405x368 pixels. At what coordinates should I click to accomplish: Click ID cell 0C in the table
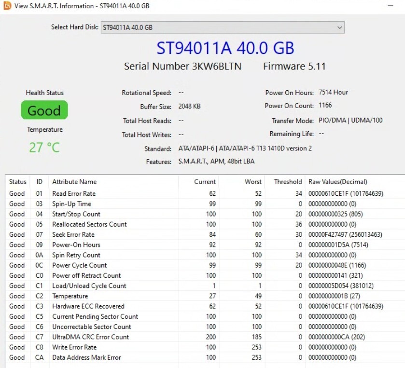click(x=39, y=265)
